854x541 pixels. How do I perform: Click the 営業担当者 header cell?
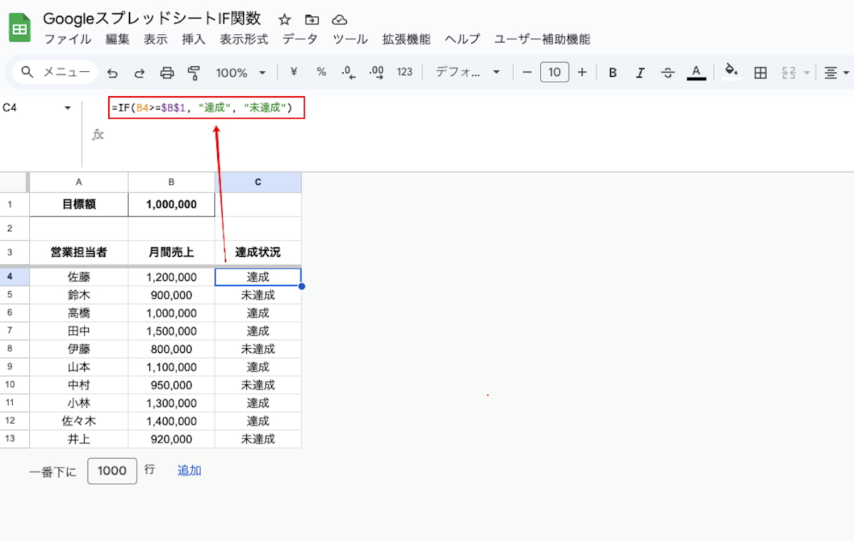[79, 252]
